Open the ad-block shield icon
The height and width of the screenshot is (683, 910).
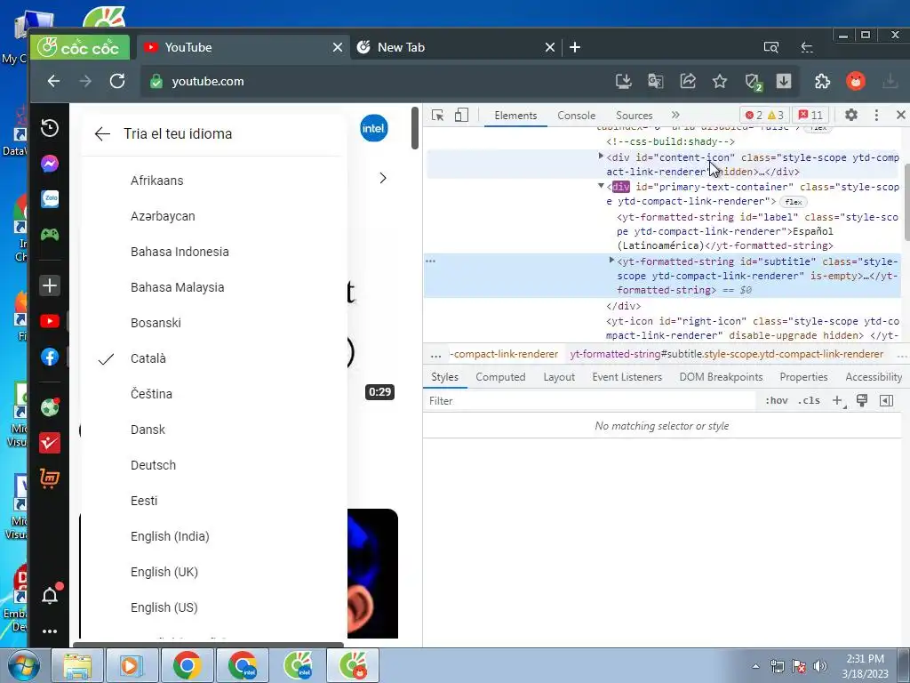[753, 82]
